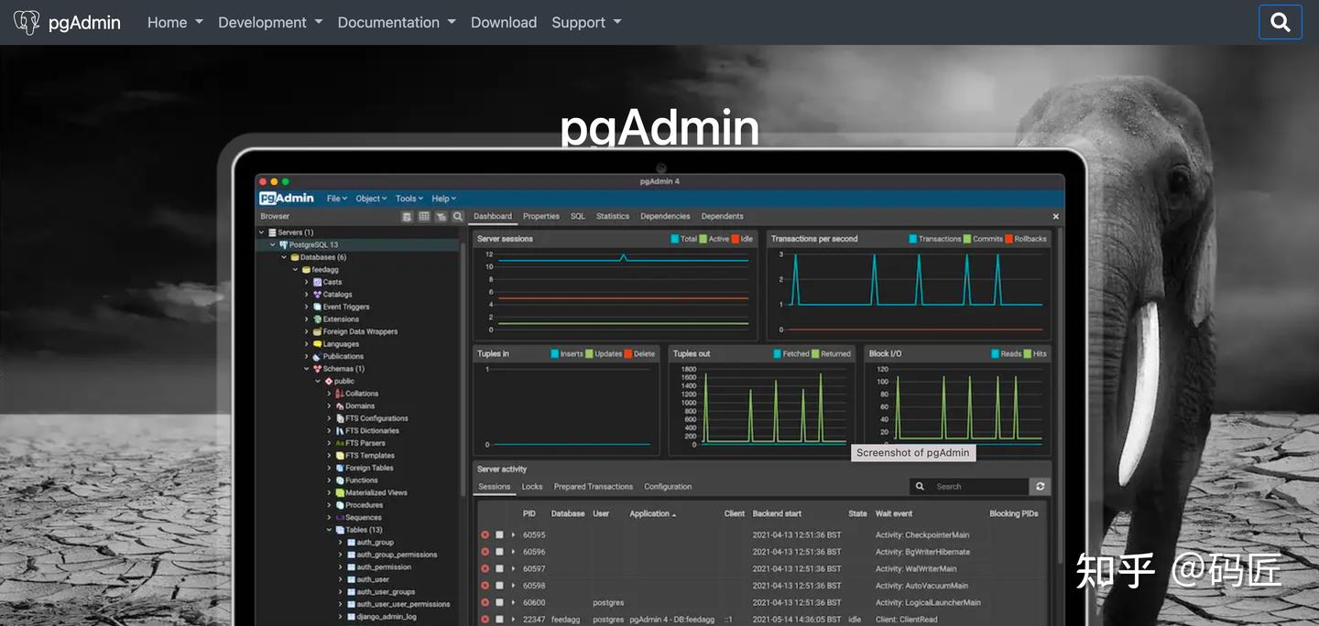Click the query tool icon in Browser toolbar

pyautogui.click(x=405, y=216)
